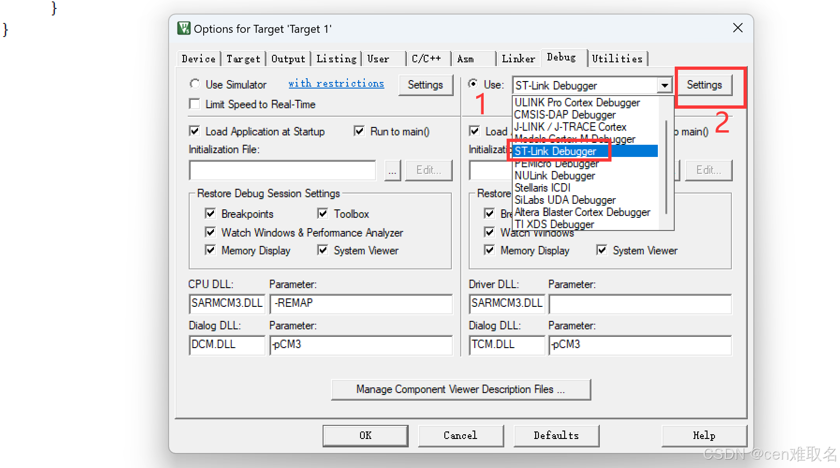The height and width of the screenshot is (468, 840).
Task: Click simulator Edit... button
Action: coord(428,170)
